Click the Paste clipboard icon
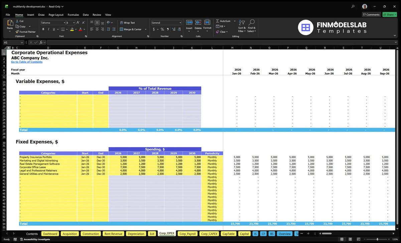The height and width of the screenshot is (243, 401). click(x=10, y=23)
